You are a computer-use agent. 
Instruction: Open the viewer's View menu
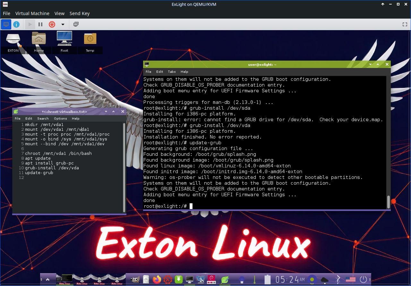[x=59, y=13]
